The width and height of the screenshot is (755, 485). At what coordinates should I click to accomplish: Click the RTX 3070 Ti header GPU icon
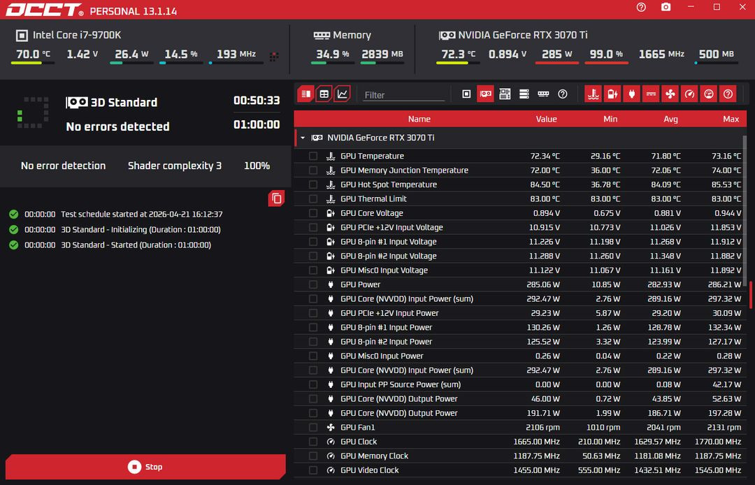pyautogui.click(x=447, y=35)
